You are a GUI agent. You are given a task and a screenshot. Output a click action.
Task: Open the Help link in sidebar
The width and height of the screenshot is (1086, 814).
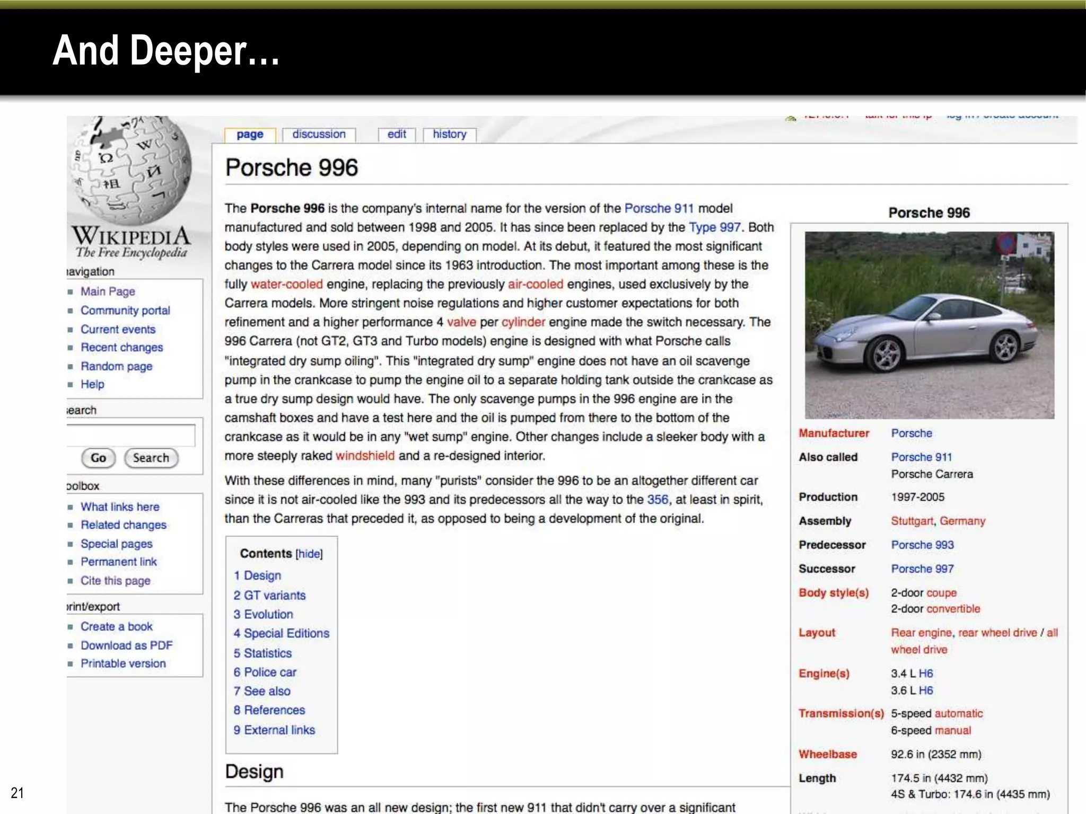point(92,384)
